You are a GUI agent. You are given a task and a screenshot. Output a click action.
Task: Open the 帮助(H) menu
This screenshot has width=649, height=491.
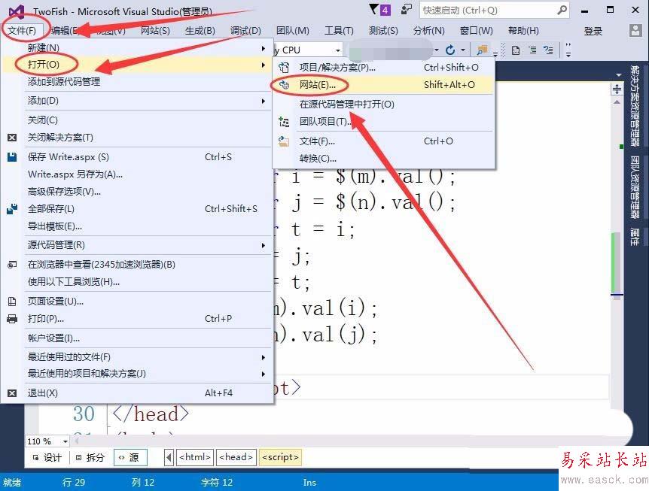[x=523, y=31]
